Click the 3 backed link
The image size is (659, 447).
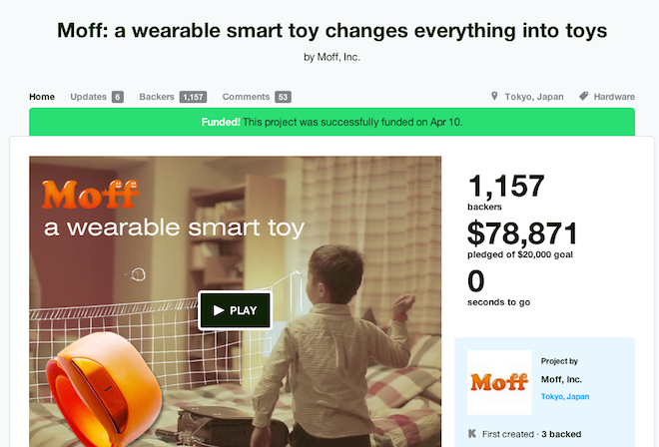(561, 434)
